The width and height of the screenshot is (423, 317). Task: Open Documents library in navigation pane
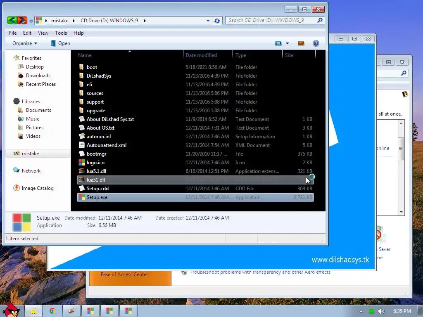38,110
